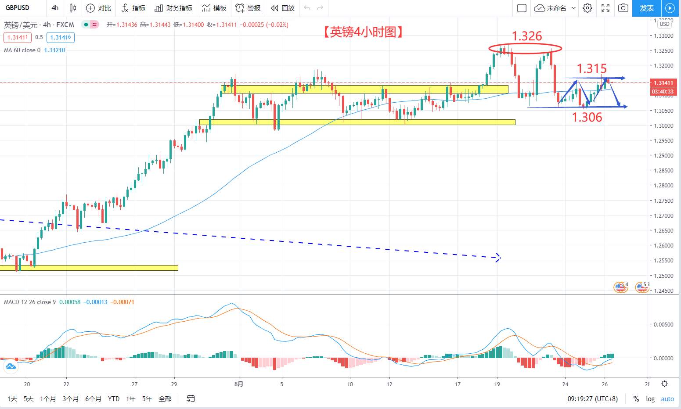Image resolution: width=681 pixels, height=409 pixels.
Task: Click the 8月 label on time axis
Action: (239, 384)
